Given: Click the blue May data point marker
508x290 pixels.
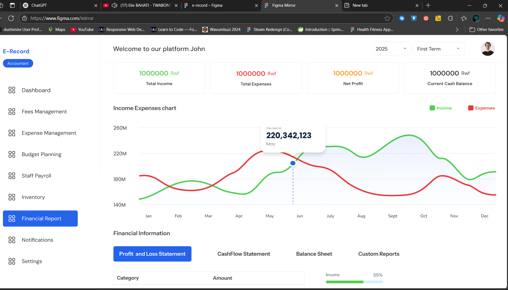Looking at the screenshot, I should click(293, 163).
